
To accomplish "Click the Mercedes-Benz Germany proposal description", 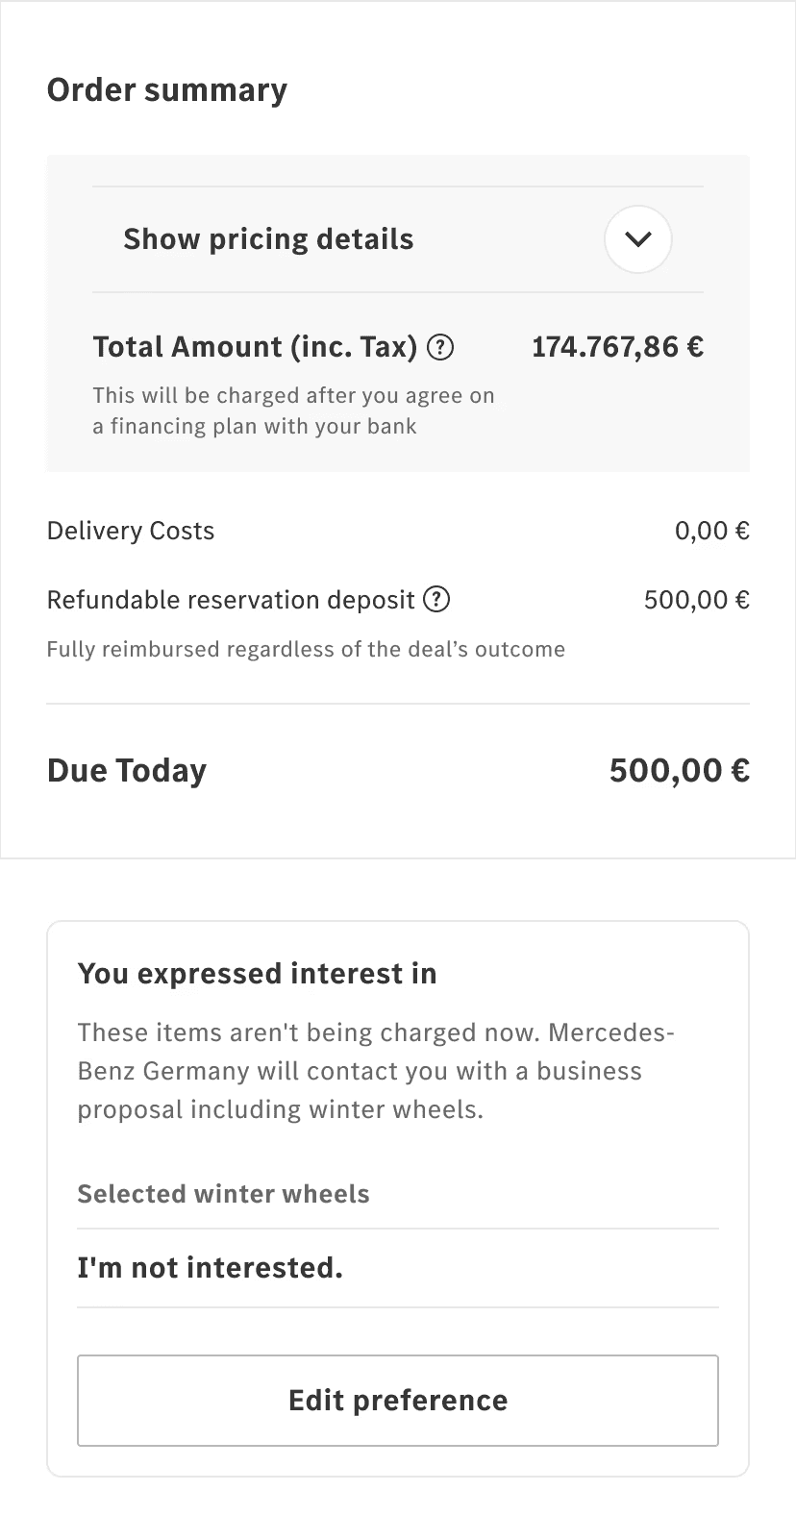I will click(x=375, y=1071).
